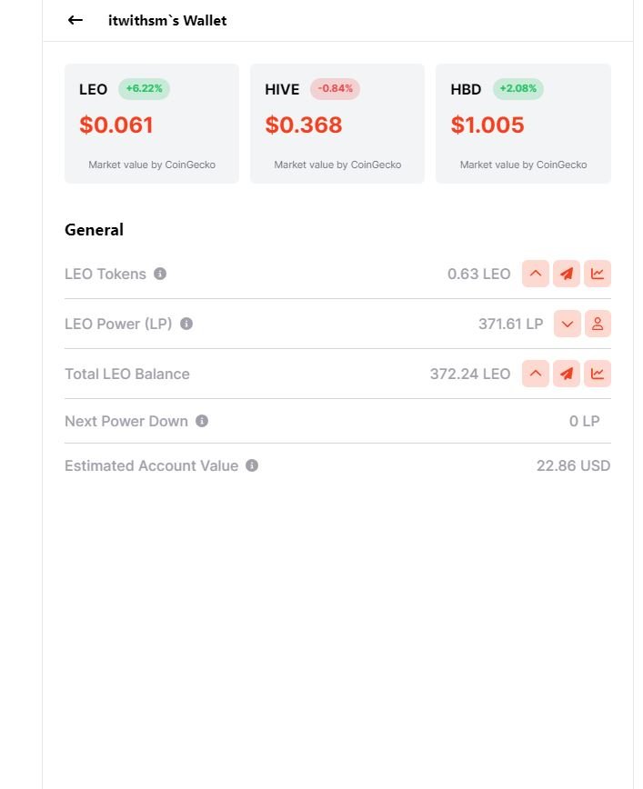Open the LEO price card

pos(152,124)
